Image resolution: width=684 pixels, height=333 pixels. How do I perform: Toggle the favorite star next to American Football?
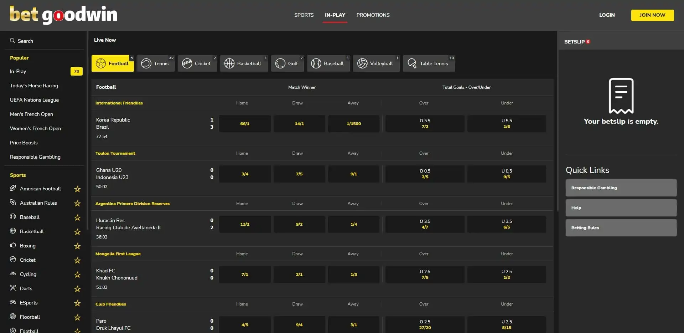pyautogui.click(x=77, y=189)
